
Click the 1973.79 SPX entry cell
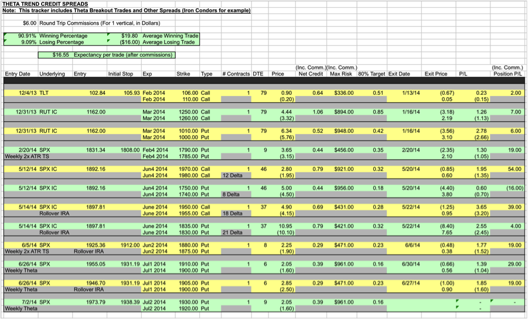(x=96, y=302)
